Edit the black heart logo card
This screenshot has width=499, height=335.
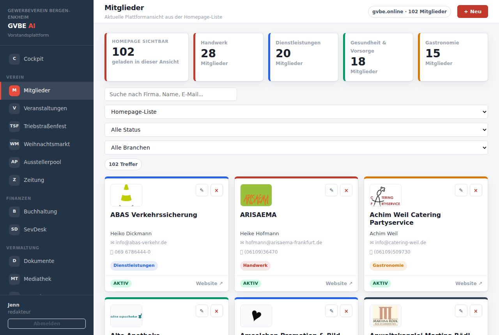coord(331,311)
